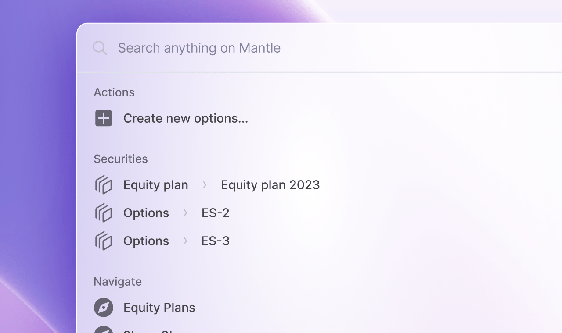Click the securities icon on the ES-3 row
562x333 pixels.
[103, 241]
